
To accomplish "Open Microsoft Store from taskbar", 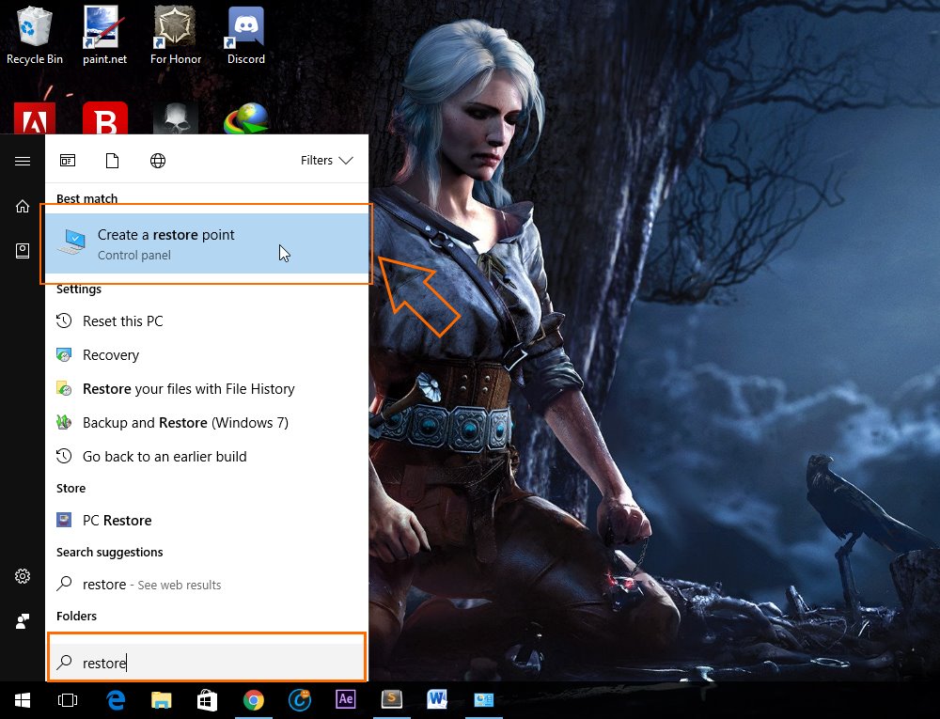I will pyautogui.click(x=208, y=700).
